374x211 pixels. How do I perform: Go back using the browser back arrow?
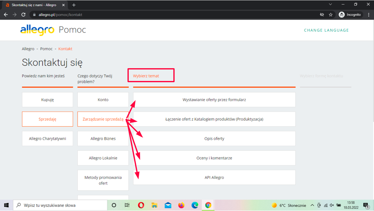point(6,15)
